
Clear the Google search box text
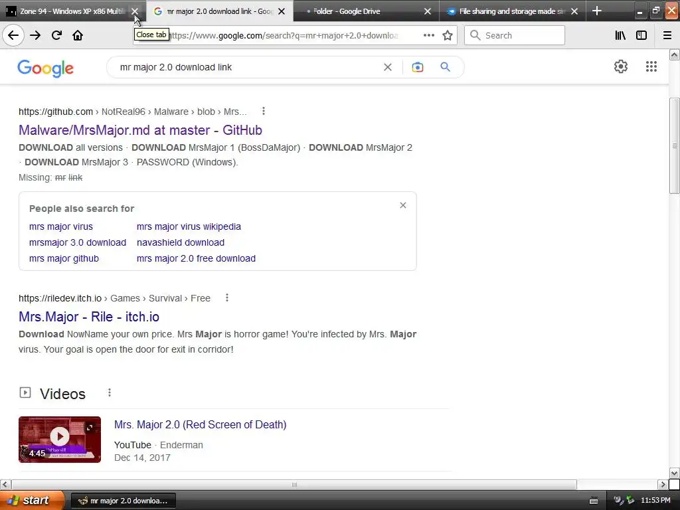[x=388, y=67]
